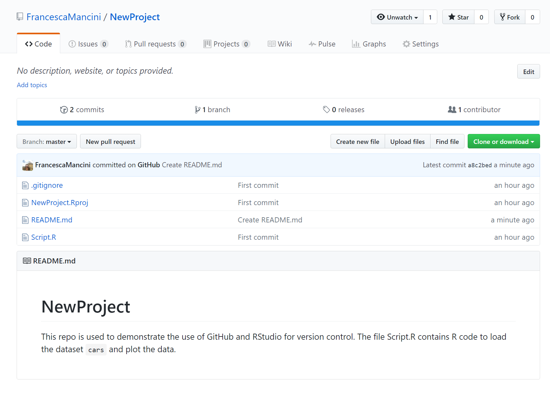Click First commit message on .gitignore row

[x=258, y=185]
